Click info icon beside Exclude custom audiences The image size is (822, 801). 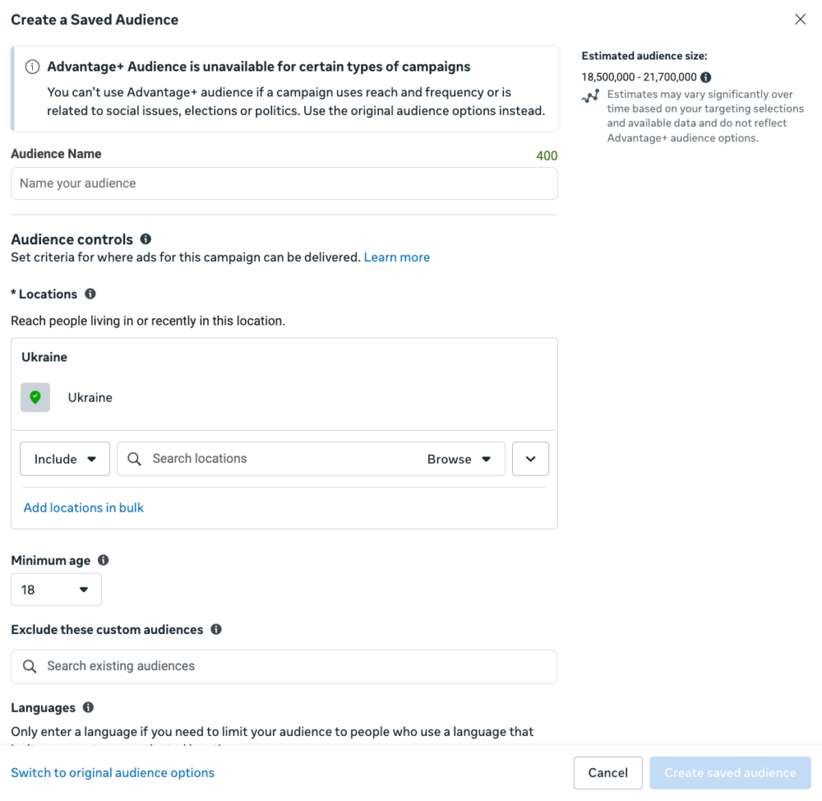point(216,630)
